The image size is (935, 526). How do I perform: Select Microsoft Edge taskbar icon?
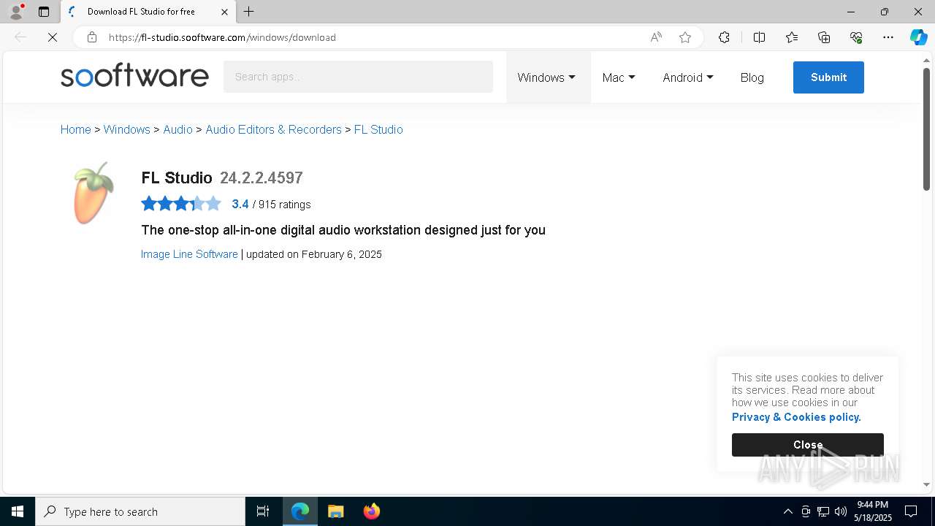tap(300, 511)
